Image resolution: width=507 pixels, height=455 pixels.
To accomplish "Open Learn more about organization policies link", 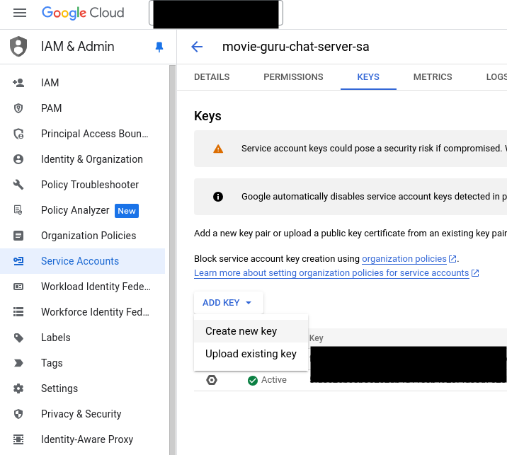I will (x=331, y=273).
